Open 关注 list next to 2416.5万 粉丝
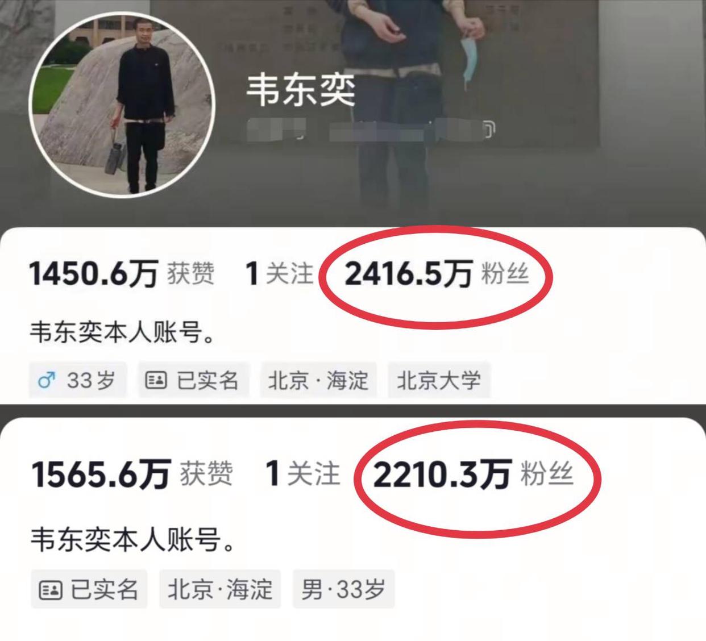This screenshot has height=641, width=706. point(279,273)
